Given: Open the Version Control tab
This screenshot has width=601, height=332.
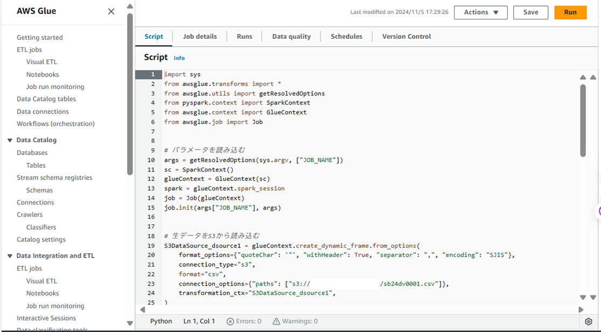Looking at the screenshot, I should click(x=406, y=36).
